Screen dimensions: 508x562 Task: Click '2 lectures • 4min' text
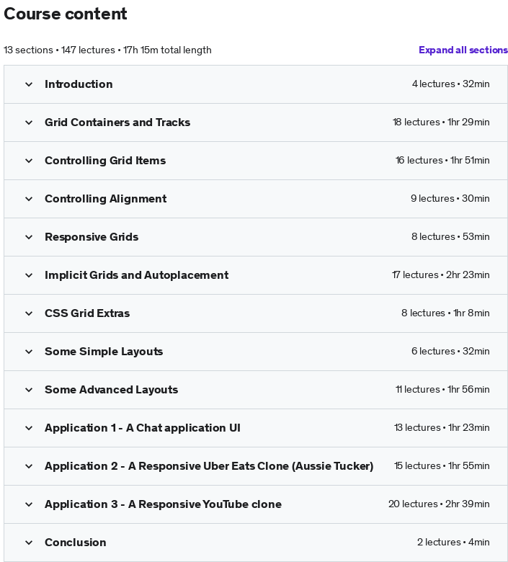coord(453,542)
